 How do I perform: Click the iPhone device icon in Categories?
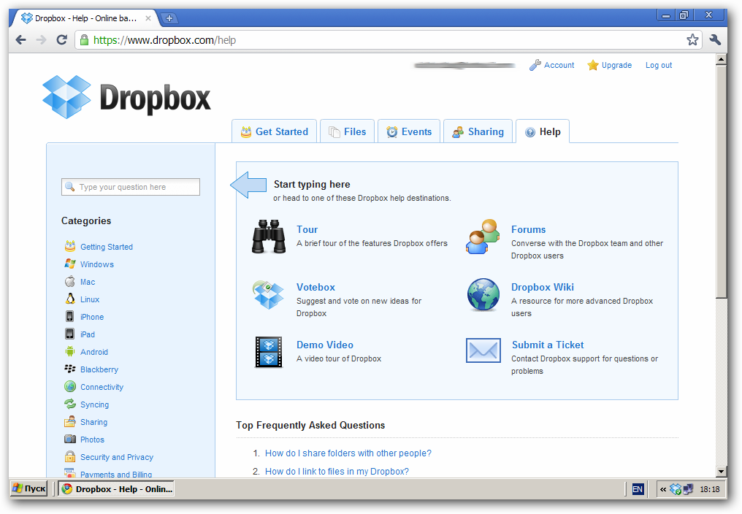click(x=70, y=316)
